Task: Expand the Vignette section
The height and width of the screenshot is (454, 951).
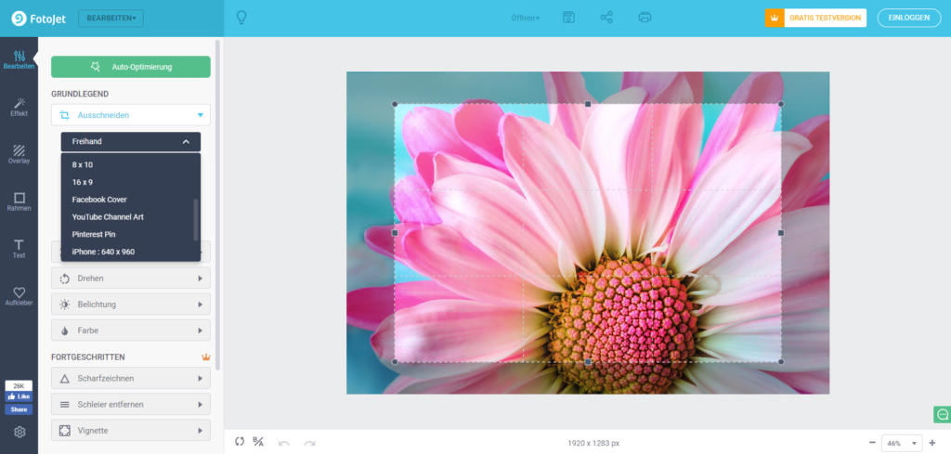Action: (130, 431)
